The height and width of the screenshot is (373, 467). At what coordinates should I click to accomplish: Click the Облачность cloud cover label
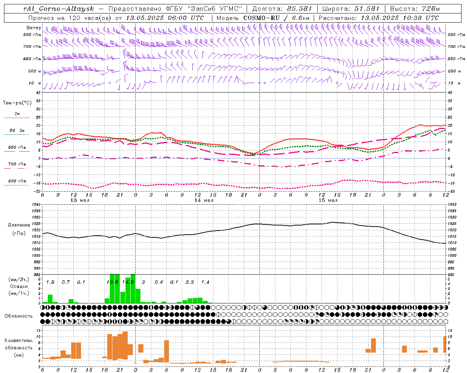click(x=19, y=316)
